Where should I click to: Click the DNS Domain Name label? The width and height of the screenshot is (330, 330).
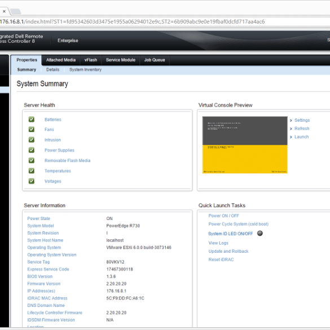point(46,305)
